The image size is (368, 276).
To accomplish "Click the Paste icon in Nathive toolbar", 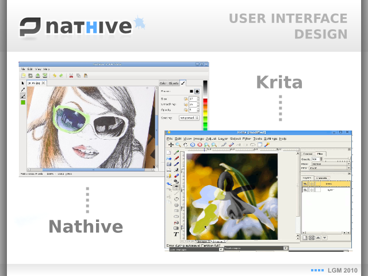I will (x=86, y=75).
